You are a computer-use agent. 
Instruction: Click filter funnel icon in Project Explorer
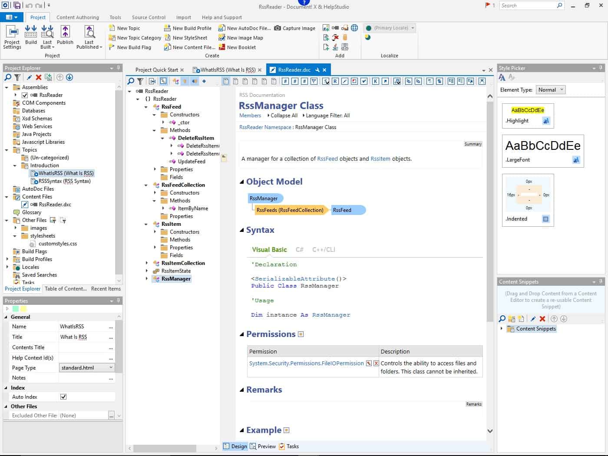pos(17,77)
